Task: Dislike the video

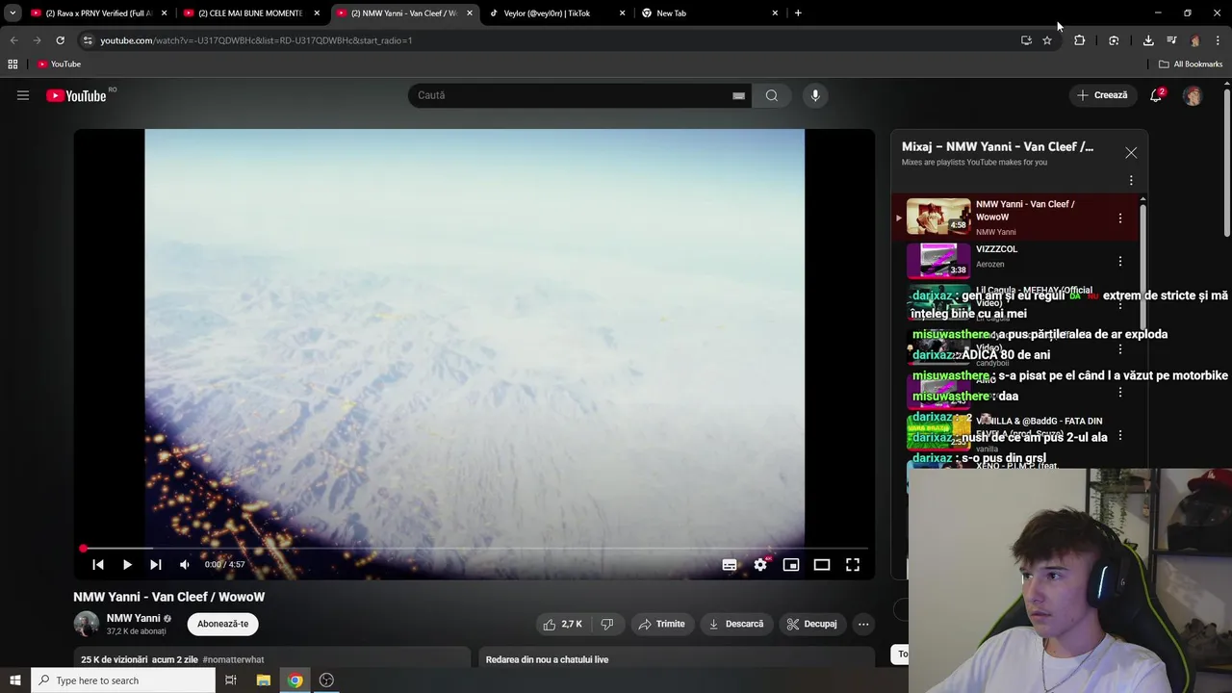Action: [x=607, y=624]
